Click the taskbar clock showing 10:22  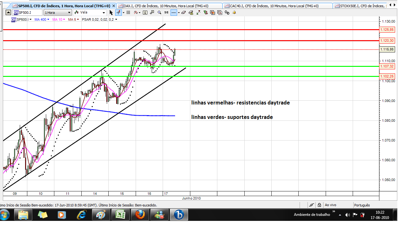[379, 215]
